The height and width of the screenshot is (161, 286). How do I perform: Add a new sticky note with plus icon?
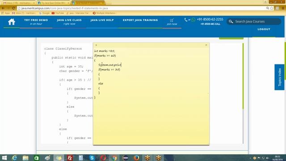[x=96, y=45]
